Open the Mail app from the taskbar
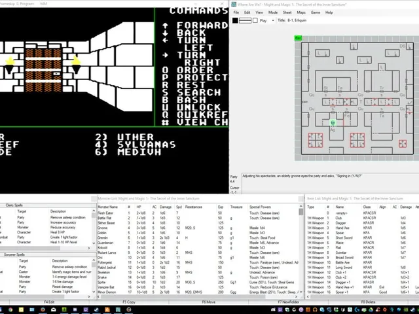419x314 pixels. [54, 309]
